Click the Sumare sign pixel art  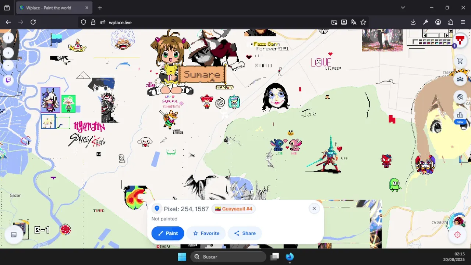(202, 74)
